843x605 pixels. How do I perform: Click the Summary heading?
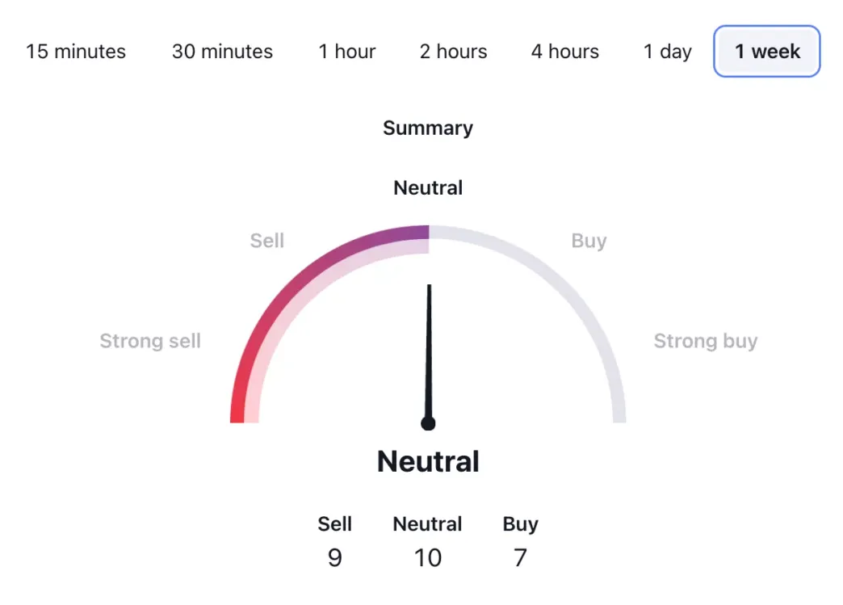point(428,128)
